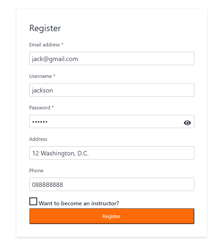Select the Password input field
The width and height of the screenshot is (222, 246).
tap(105, 122)
